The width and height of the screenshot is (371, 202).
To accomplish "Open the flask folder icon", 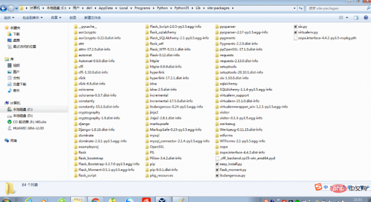I will point(76,152).
